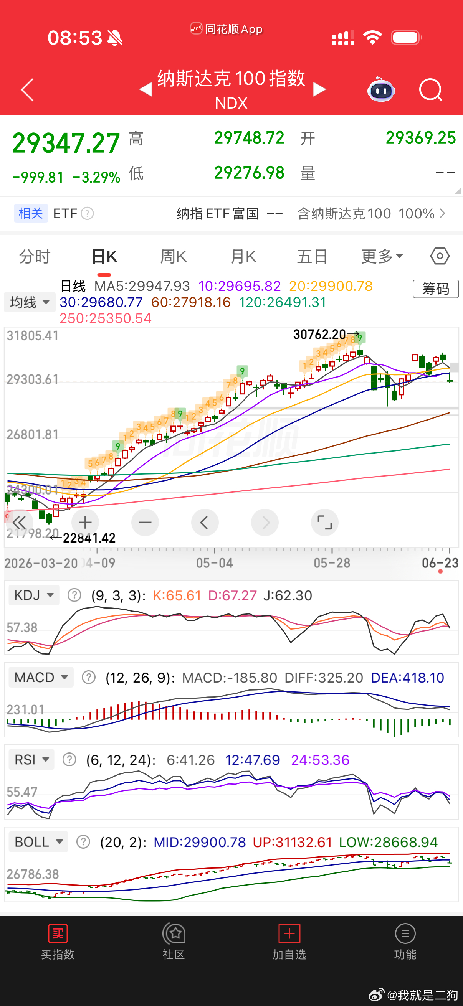The height and width of the screenshot is (1006, 463).
Task: Tap the 60:27918.16 moving average value
Action: point(191,302)
